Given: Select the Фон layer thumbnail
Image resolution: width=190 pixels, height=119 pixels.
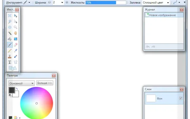Looking at the screenshot, I should (x=151, y=98).
